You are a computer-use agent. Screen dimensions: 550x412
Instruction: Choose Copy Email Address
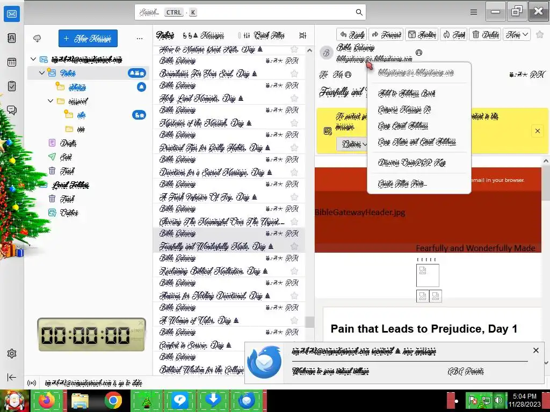[403, 126]
